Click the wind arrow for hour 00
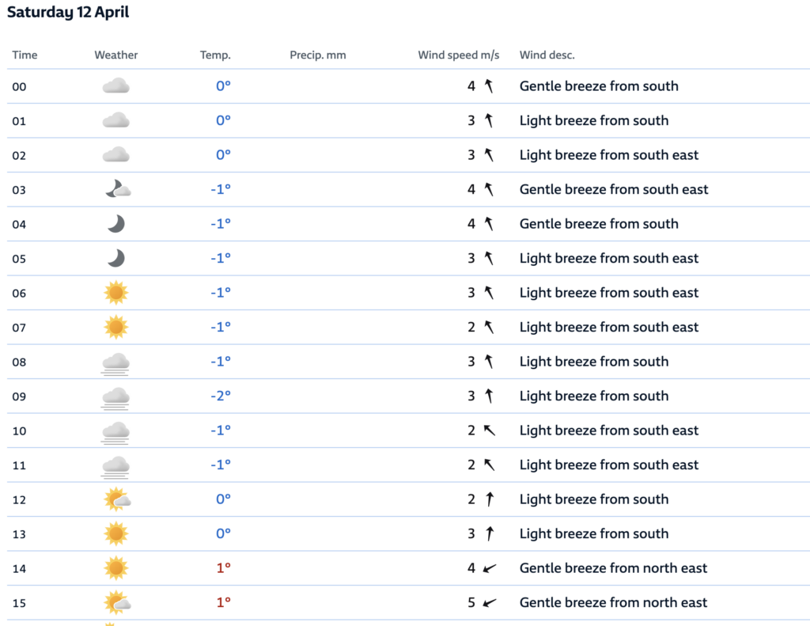The image size is (810, 626). 490,86
